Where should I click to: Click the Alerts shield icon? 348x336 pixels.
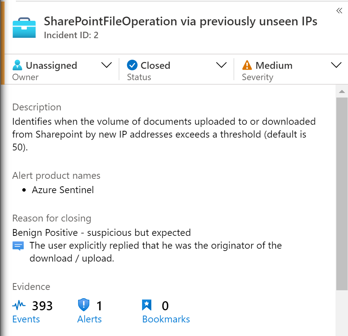click(x=83, y=305)
